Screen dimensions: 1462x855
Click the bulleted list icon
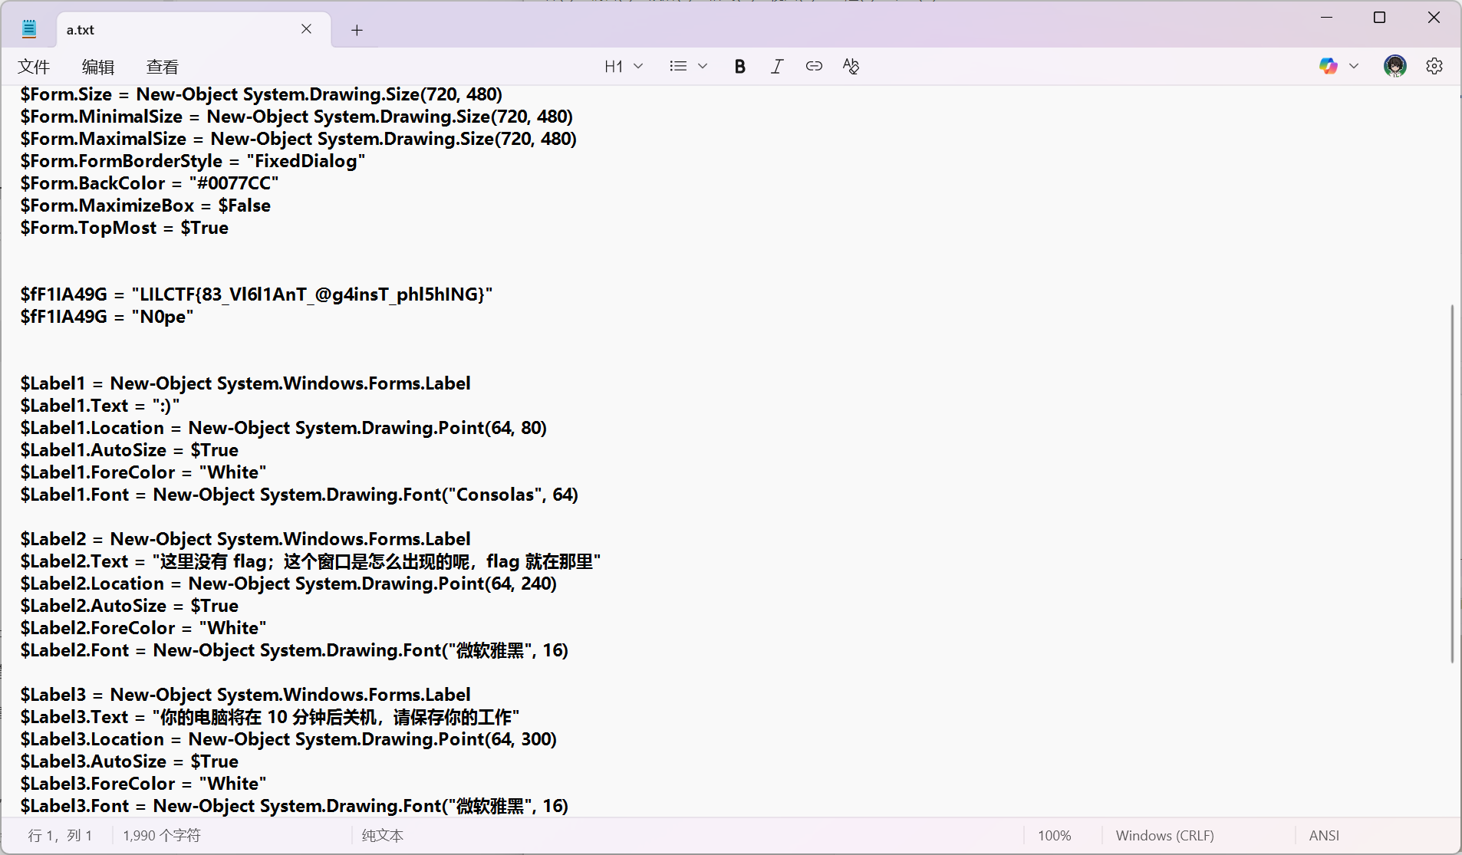coord(678,67)
